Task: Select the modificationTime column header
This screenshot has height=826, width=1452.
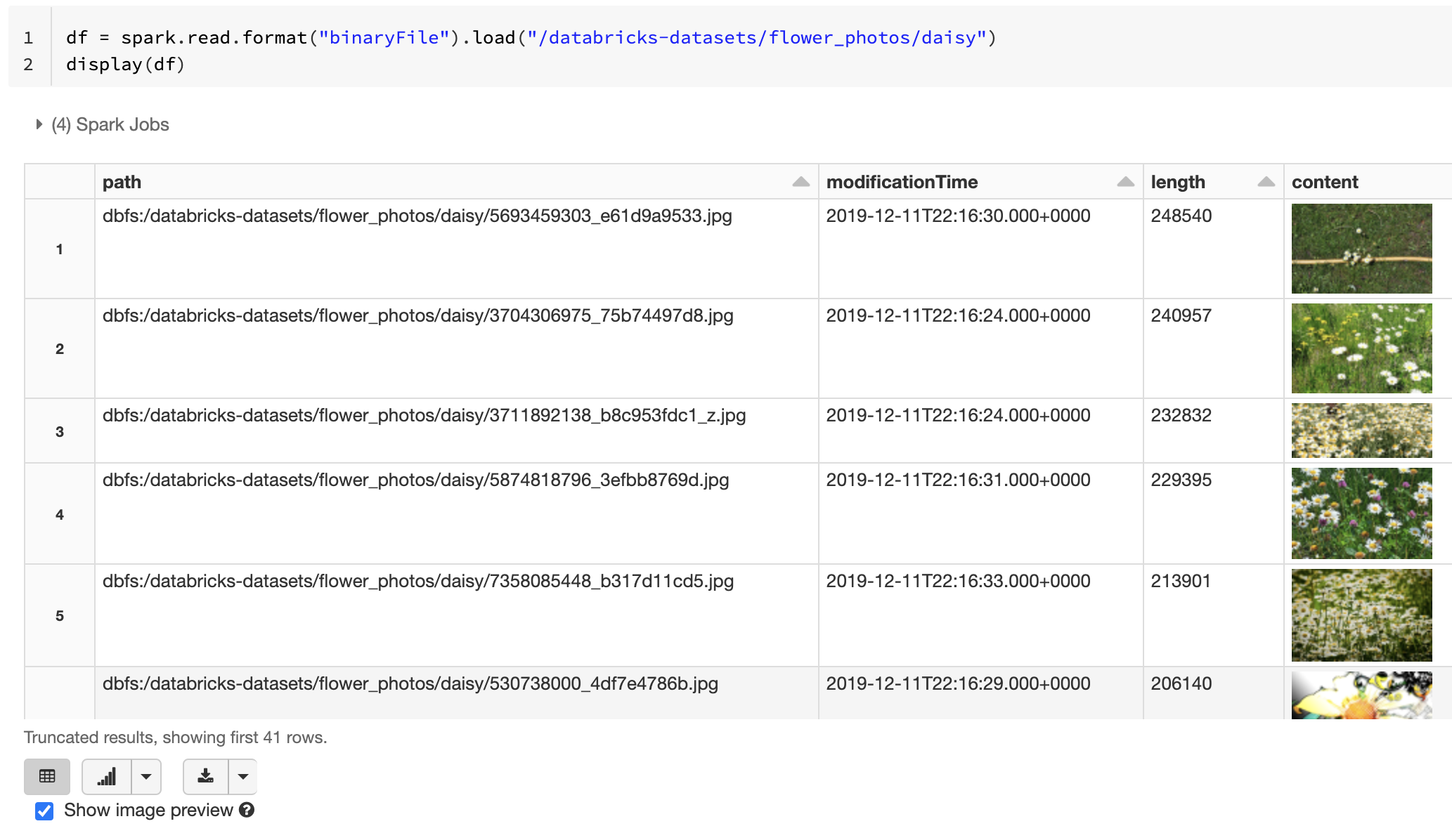Action: [980, 182]
